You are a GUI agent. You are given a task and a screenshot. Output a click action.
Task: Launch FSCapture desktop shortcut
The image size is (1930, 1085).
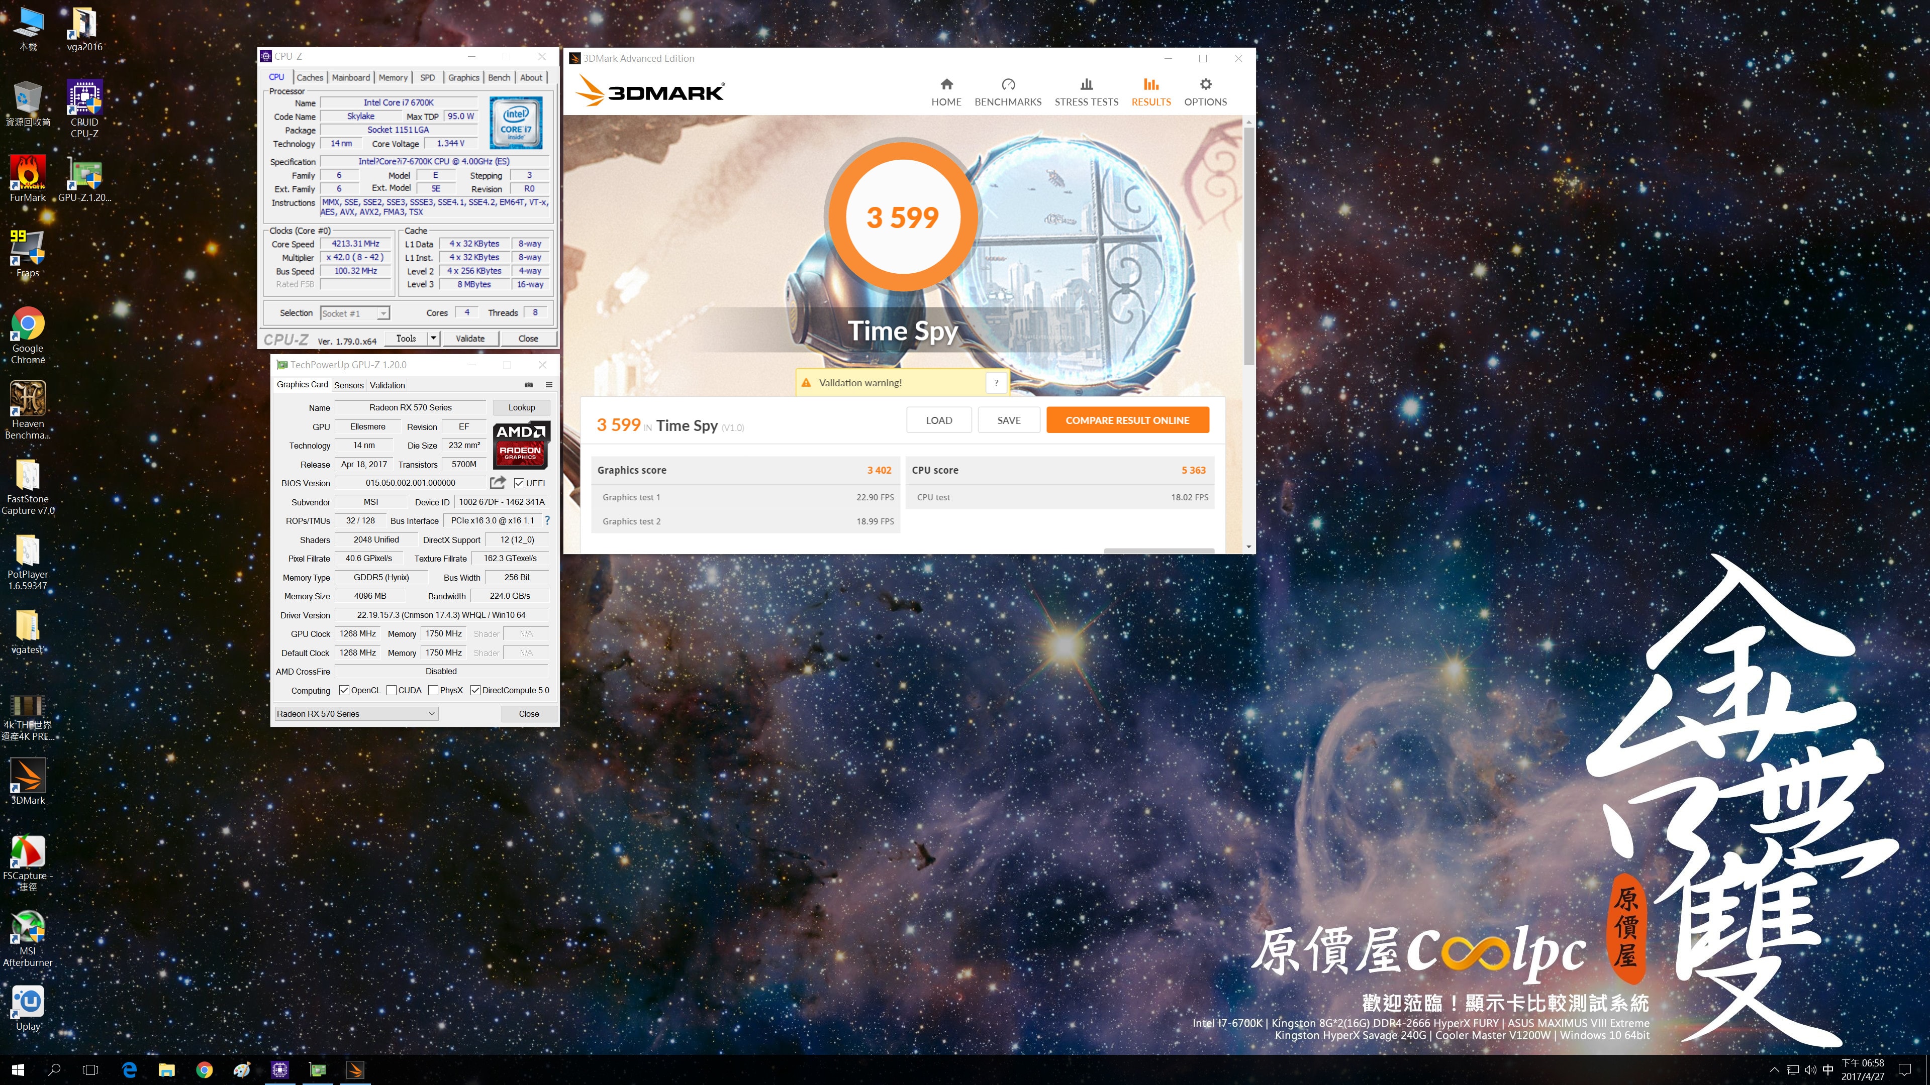pyautogui.click(x=28, y=862)
